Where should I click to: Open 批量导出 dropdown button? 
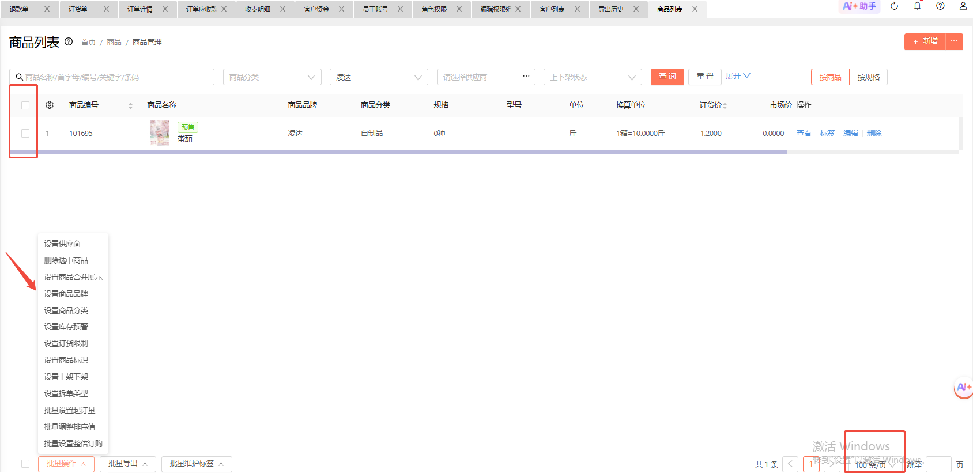tap(128, 464)
